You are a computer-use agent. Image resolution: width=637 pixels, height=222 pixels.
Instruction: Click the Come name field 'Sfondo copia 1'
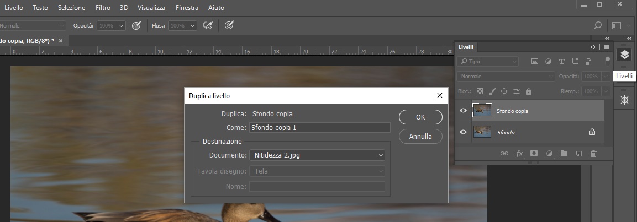pos(320,128)
